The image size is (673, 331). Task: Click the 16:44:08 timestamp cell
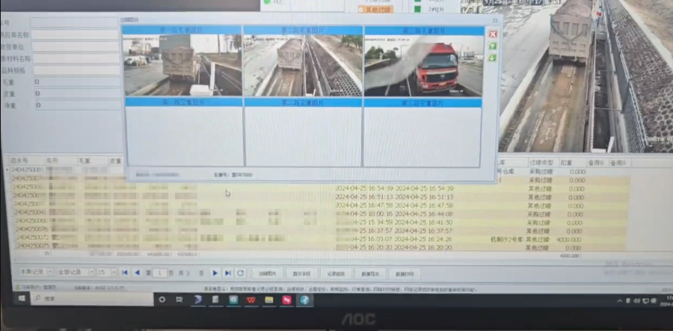tap(424, 214)
